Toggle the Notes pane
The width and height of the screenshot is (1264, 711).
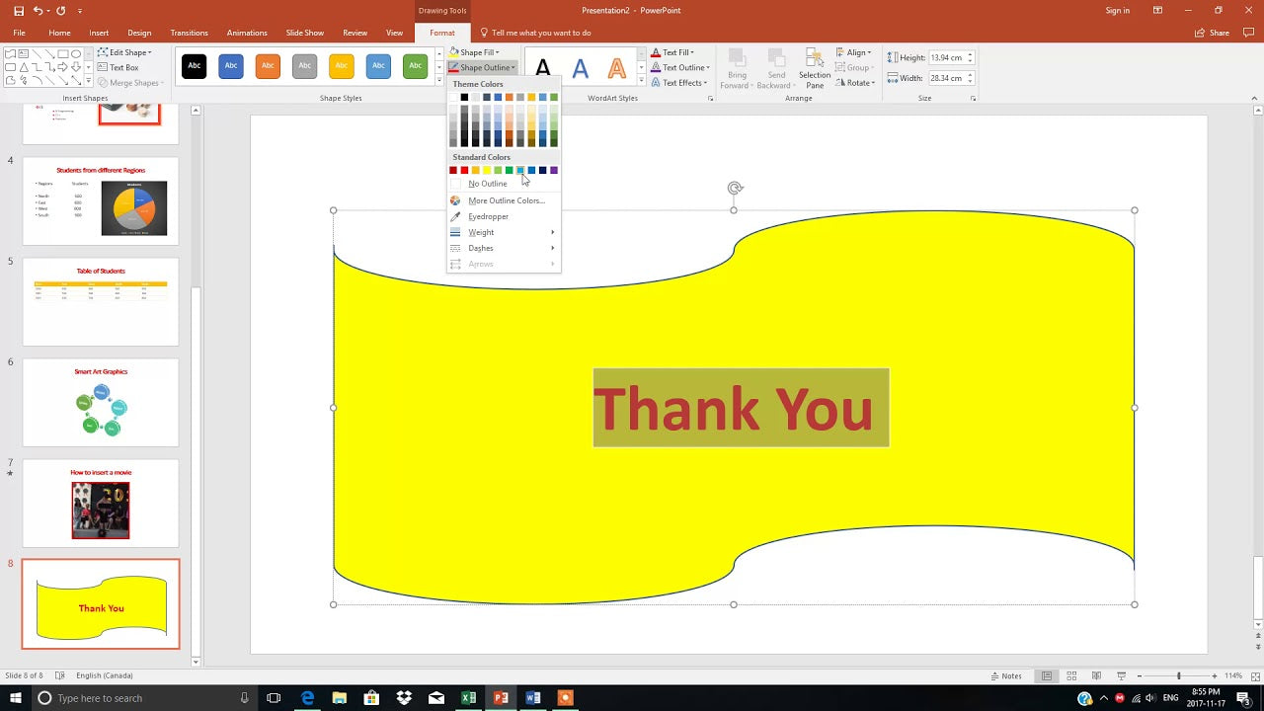[x=1006, y=676]
